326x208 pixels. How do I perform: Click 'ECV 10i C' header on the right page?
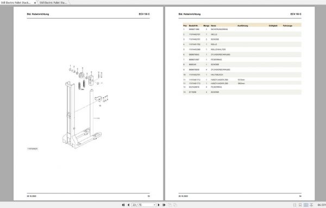click(x=296, y=14)
